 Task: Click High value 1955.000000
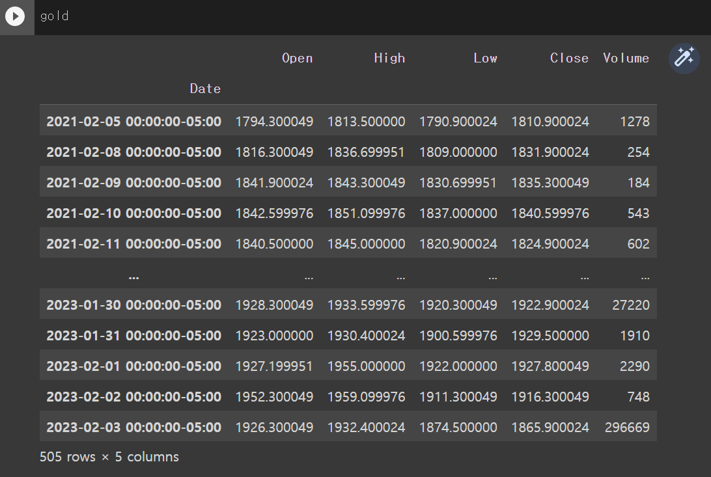pos(367,366)
